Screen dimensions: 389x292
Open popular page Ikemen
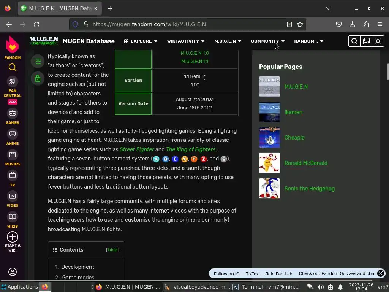pos(293,112)
